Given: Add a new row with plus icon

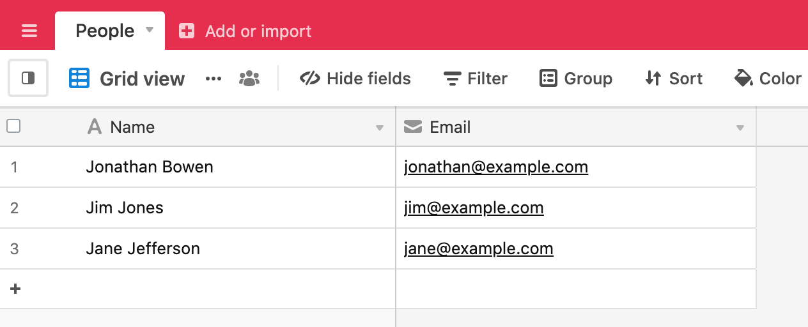Looking at the screenshot, I should click(x=15, y=289).
